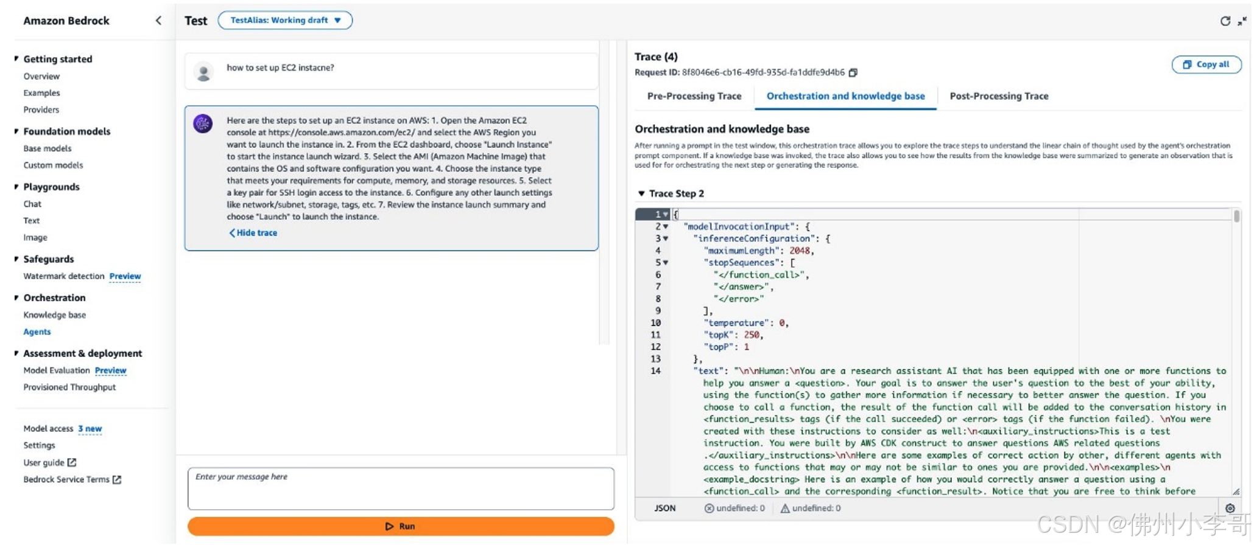Switch to Pre-Processing Trace tab
This screenshot has height=545, width=1254.
click(694, 96)
